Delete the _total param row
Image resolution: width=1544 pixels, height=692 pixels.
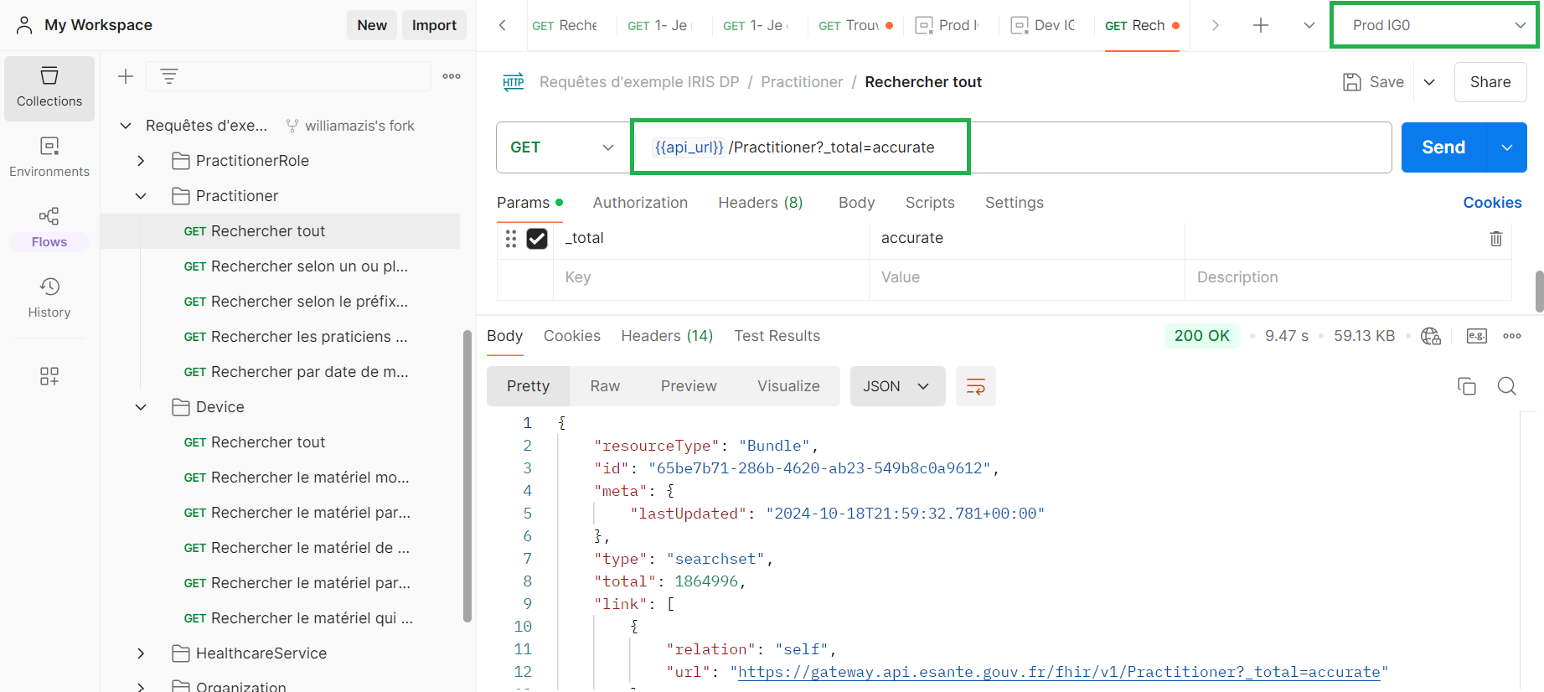pos(1495,239)
